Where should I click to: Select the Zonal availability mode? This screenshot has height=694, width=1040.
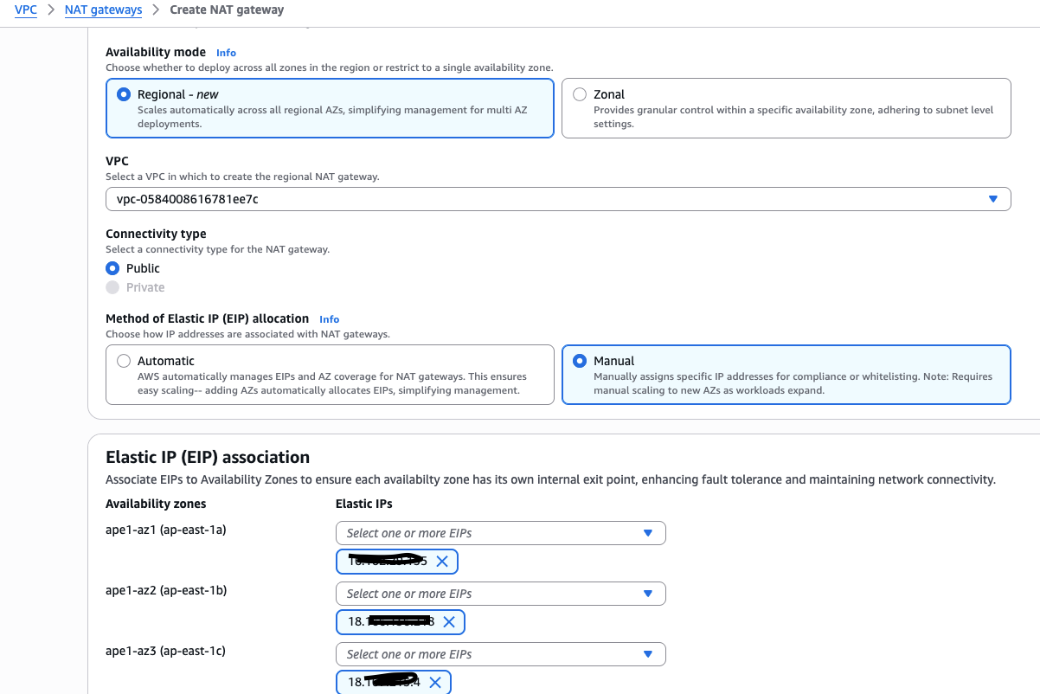click(x=580, y=94)
